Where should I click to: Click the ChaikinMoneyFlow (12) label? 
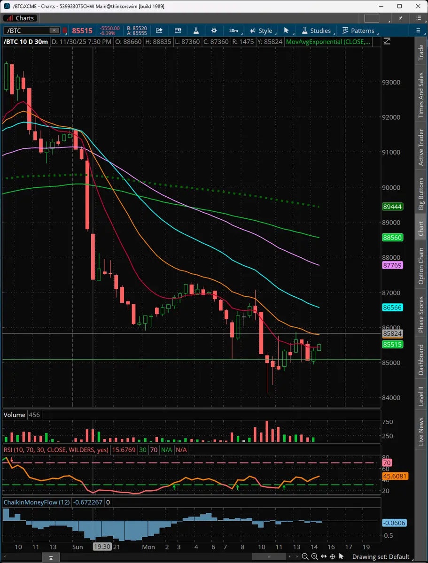pyautogui.click(x=37, y=502)
